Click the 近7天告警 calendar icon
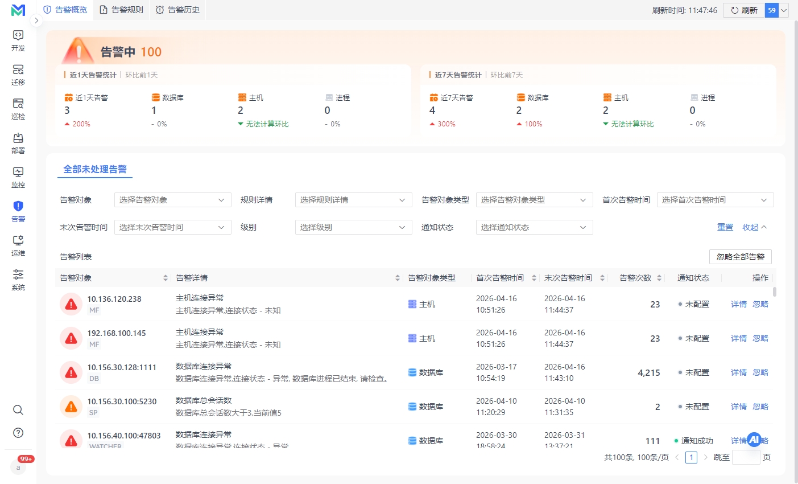 434,97
